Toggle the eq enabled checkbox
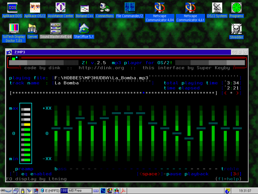This screenshot has width=258, height=194. [14, 174]
